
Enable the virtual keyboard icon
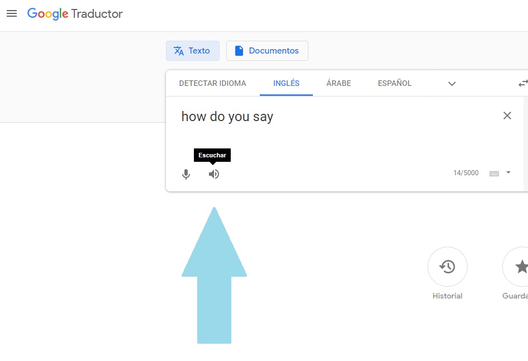(x=494, y=174)
